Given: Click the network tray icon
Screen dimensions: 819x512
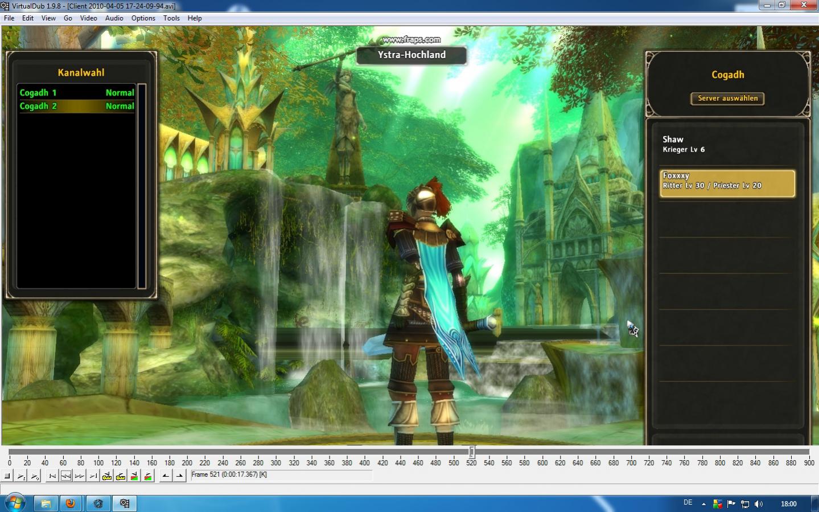Looking at the screenshot, I should [x=745, y=504].
